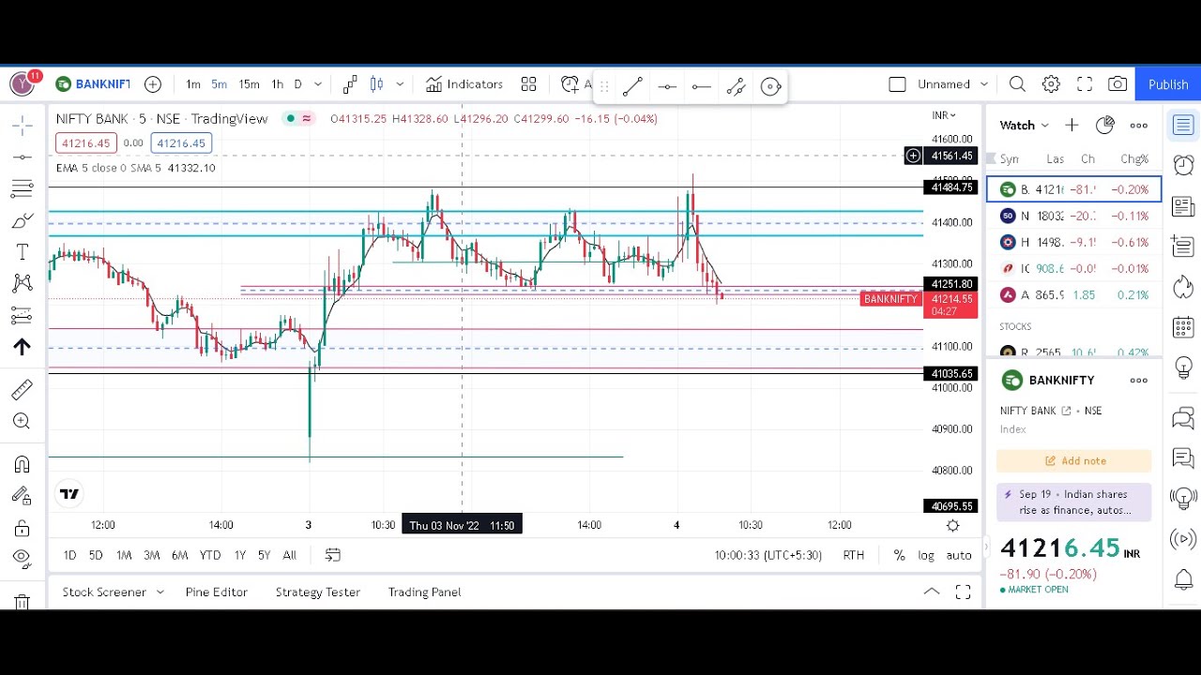Select the 3M date range
The width and height of the screenshot is (1201, 675).
[x=151, y=555]
